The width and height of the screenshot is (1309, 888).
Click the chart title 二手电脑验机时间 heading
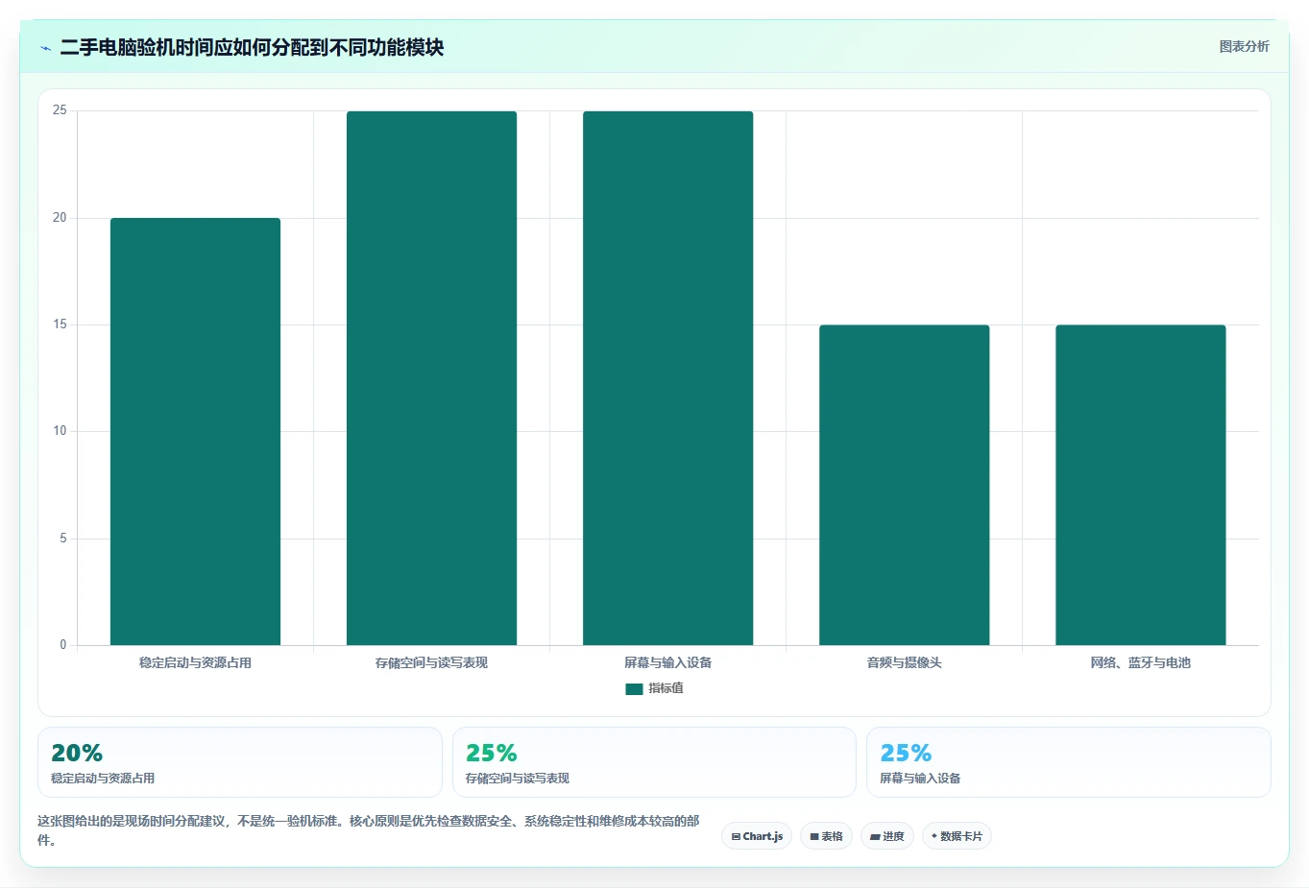pos(252,47)
